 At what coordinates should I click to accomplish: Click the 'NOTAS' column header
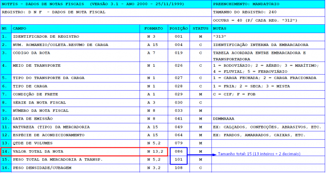[x=268, y=29]
